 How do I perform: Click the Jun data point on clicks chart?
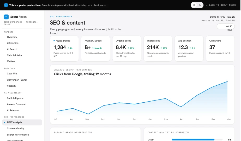[x=227, y=81]
